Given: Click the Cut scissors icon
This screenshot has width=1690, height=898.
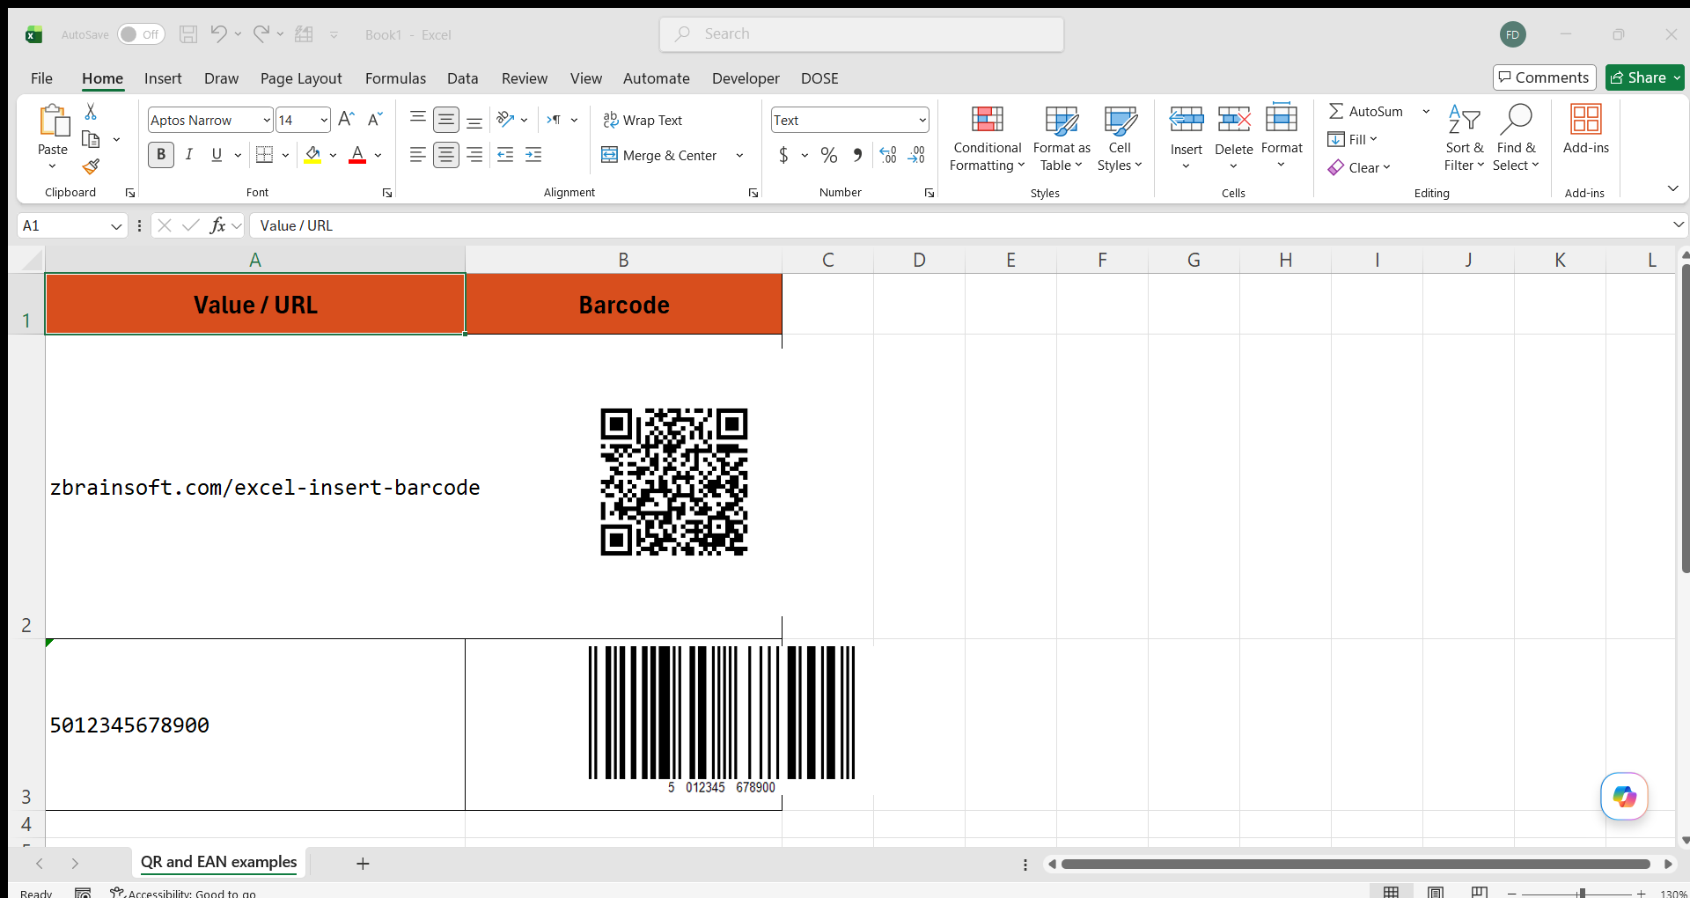Looking at the screenshot, I should [x=91, y=112].
